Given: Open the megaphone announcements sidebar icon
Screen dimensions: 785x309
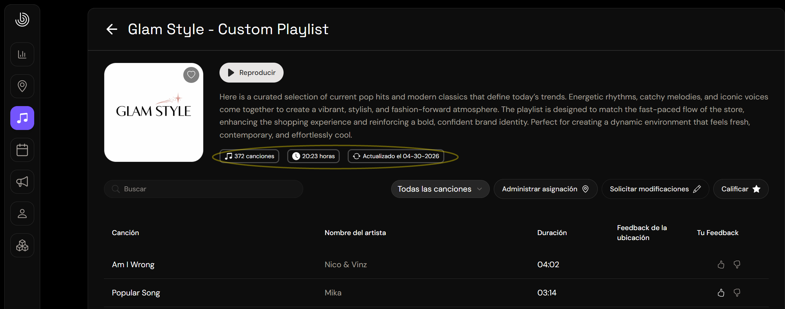Looking at the screenshot, I should (22, 182).
